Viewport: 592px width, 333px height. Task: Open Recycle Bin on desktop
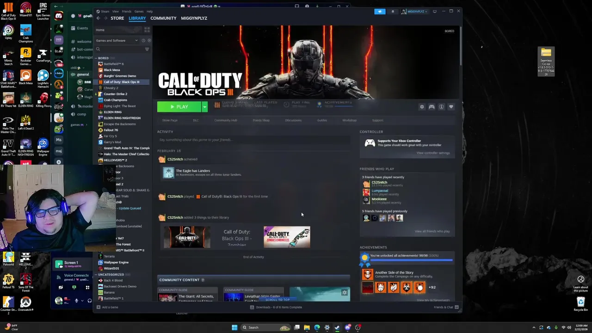click(x=581, y=304)
